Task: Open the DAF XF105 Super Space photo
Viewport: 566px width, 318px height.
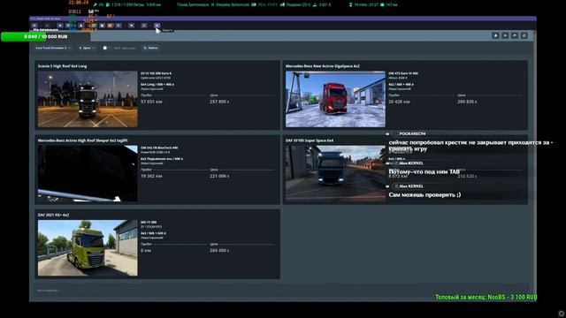Action: coord(335,173)
